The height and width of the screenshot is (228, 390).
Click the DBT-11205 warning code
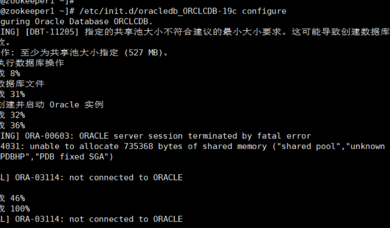[52, 32]
